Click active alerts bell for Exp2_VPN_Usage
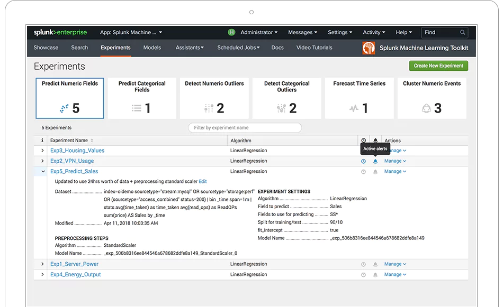Screen dimensions: 503x307 pos(375,161)
